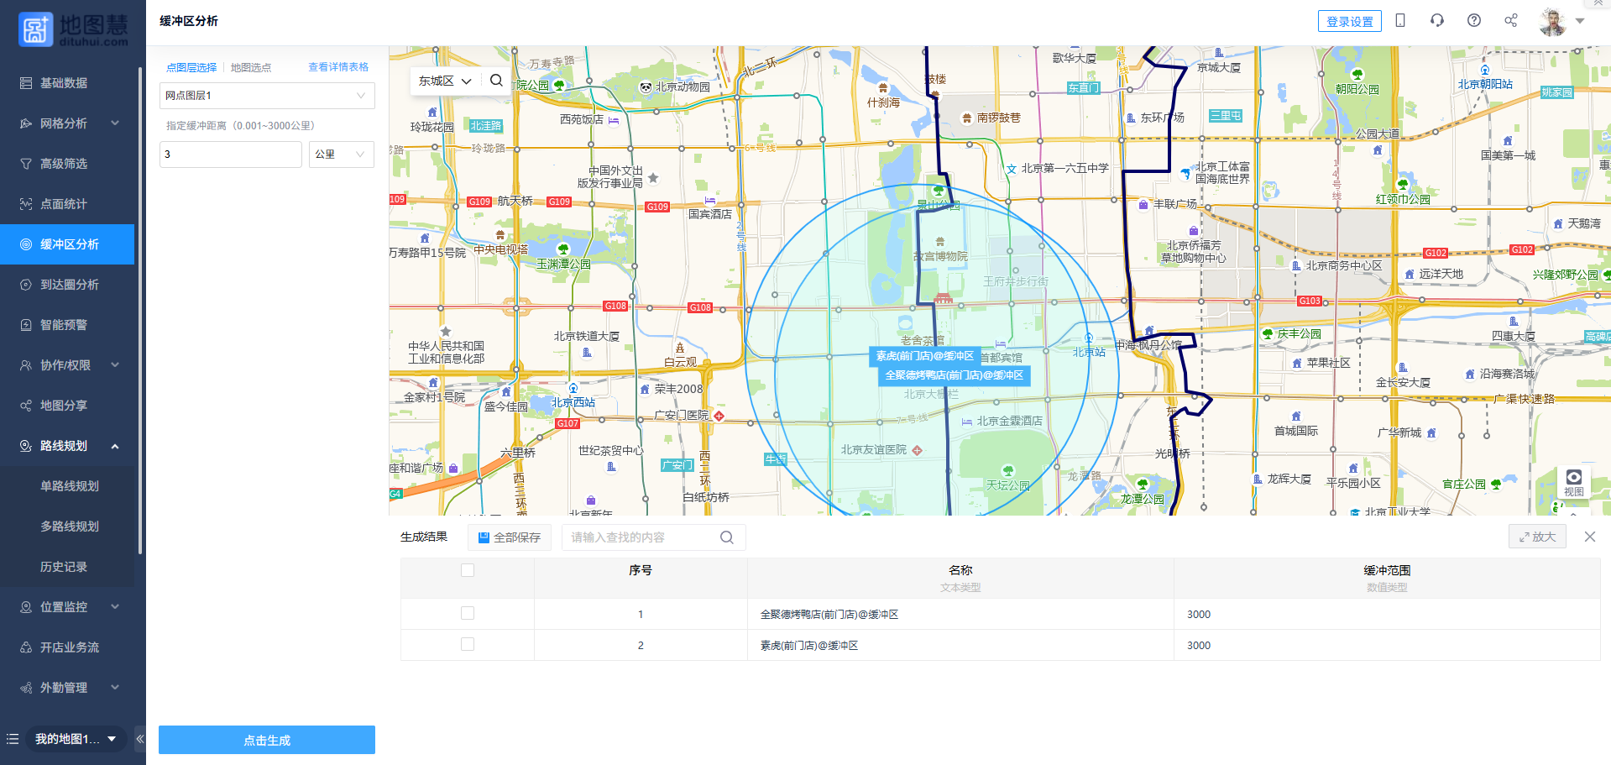Check the select-all checkbox in table header
Screen dimensions: 1611x765
tap(468, 570)
